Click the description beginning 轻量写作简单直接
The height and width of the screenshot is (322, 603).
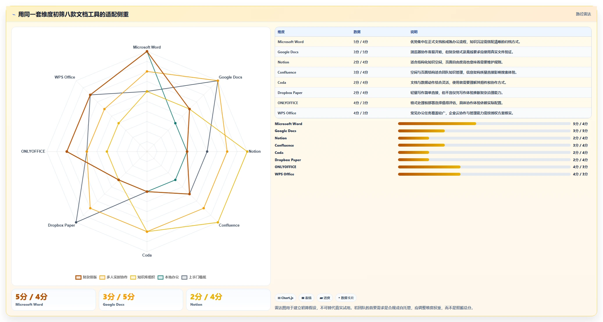point(456,93)
